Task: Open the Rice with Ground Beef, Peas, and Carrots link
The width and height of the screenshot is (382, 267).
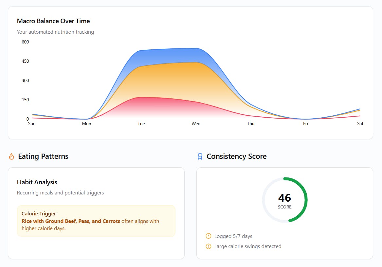Action: tap(71, 221)
